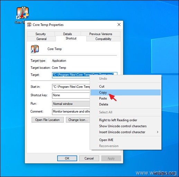Click the Target type value Application

[x=59, y=61]
